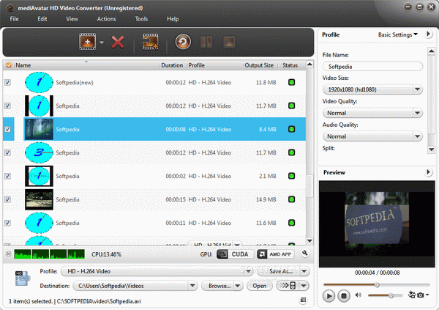Click the snapshot camera icon in Preview
Viewport: 439px width, 310px height.
click(x=420, y=295)
